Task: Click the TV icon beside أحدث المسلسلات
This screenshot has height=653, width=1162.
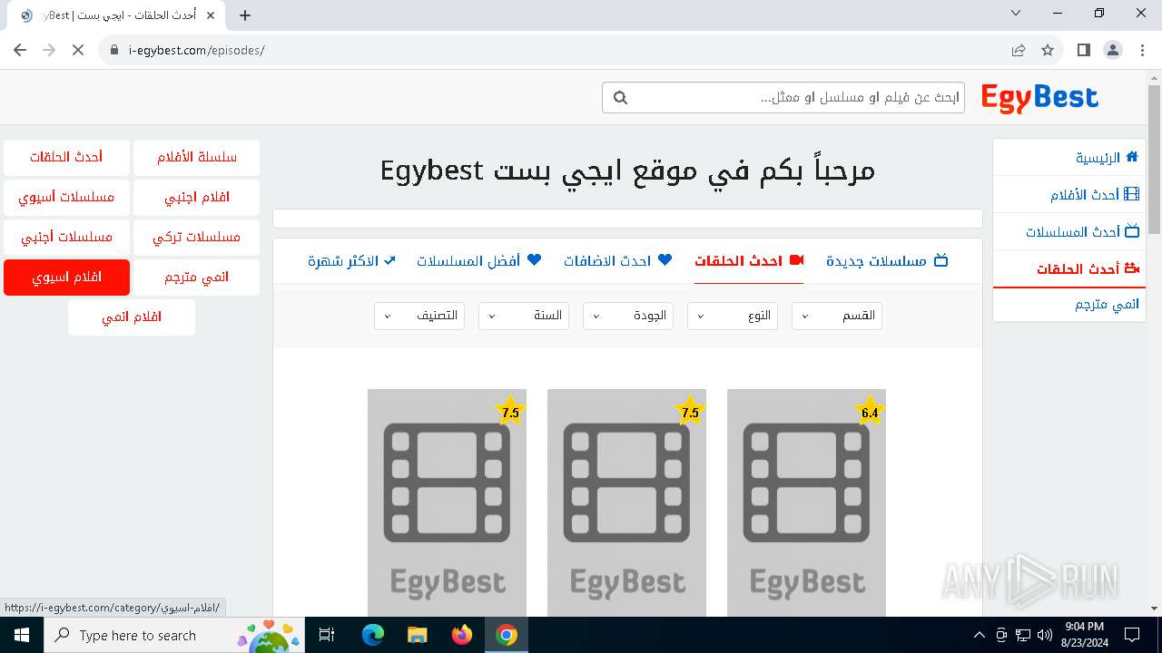Action: pos(1132,231)
